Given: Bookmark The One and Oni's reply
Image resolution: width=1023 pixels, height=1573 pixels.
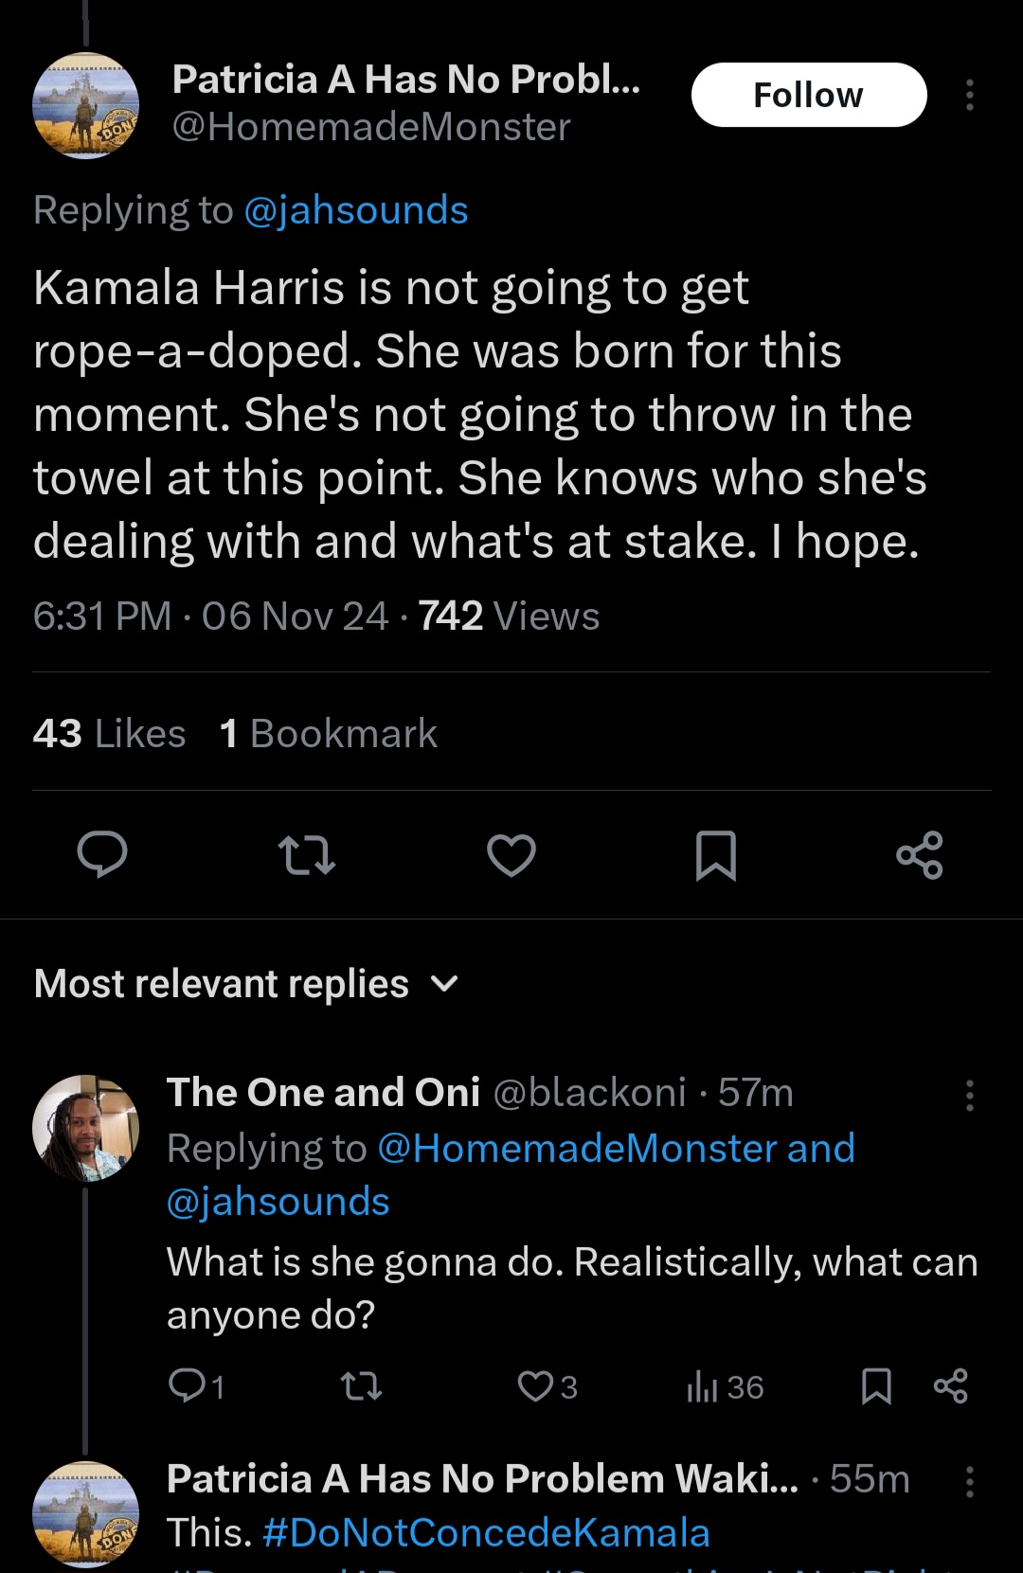Looking at the screenshot, I should pyautogui.click(x=876, y=1386).
